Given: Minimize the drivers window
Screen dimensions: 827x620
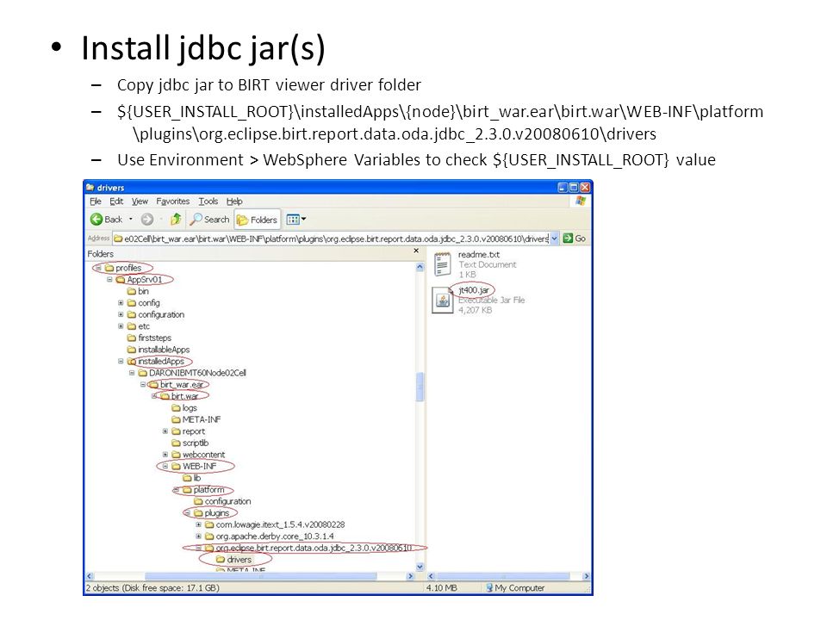Looking at the screenshot, I should tap(563, 187).
